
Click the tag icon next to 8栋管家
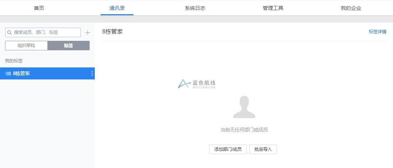point(8,74)
